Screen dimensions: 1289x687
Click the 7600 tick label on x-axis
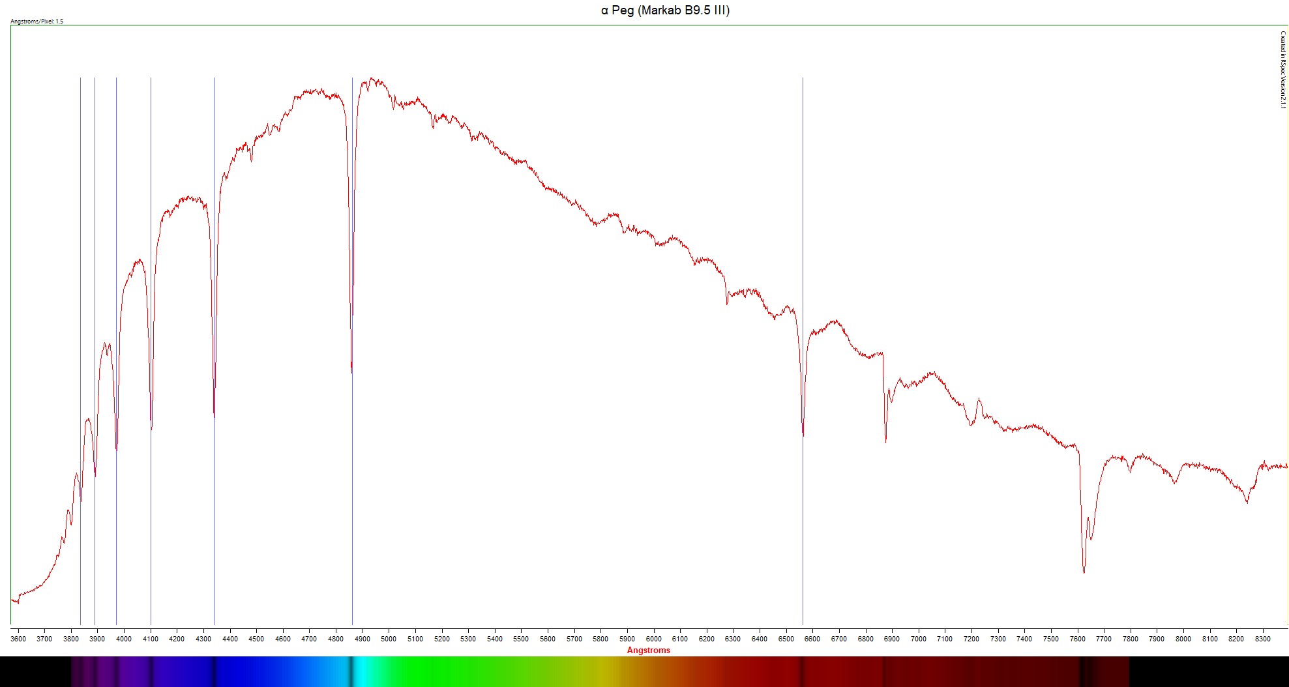tap(1077, 639)
